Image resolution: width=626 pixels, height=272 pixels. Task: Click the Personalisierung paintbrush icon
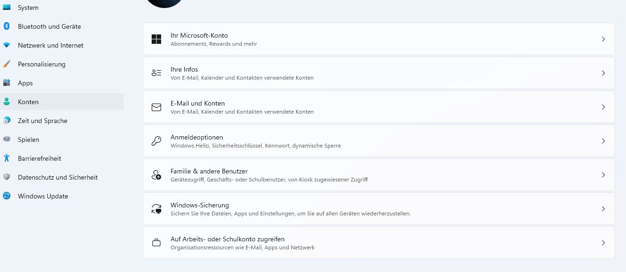pos(7,64)
